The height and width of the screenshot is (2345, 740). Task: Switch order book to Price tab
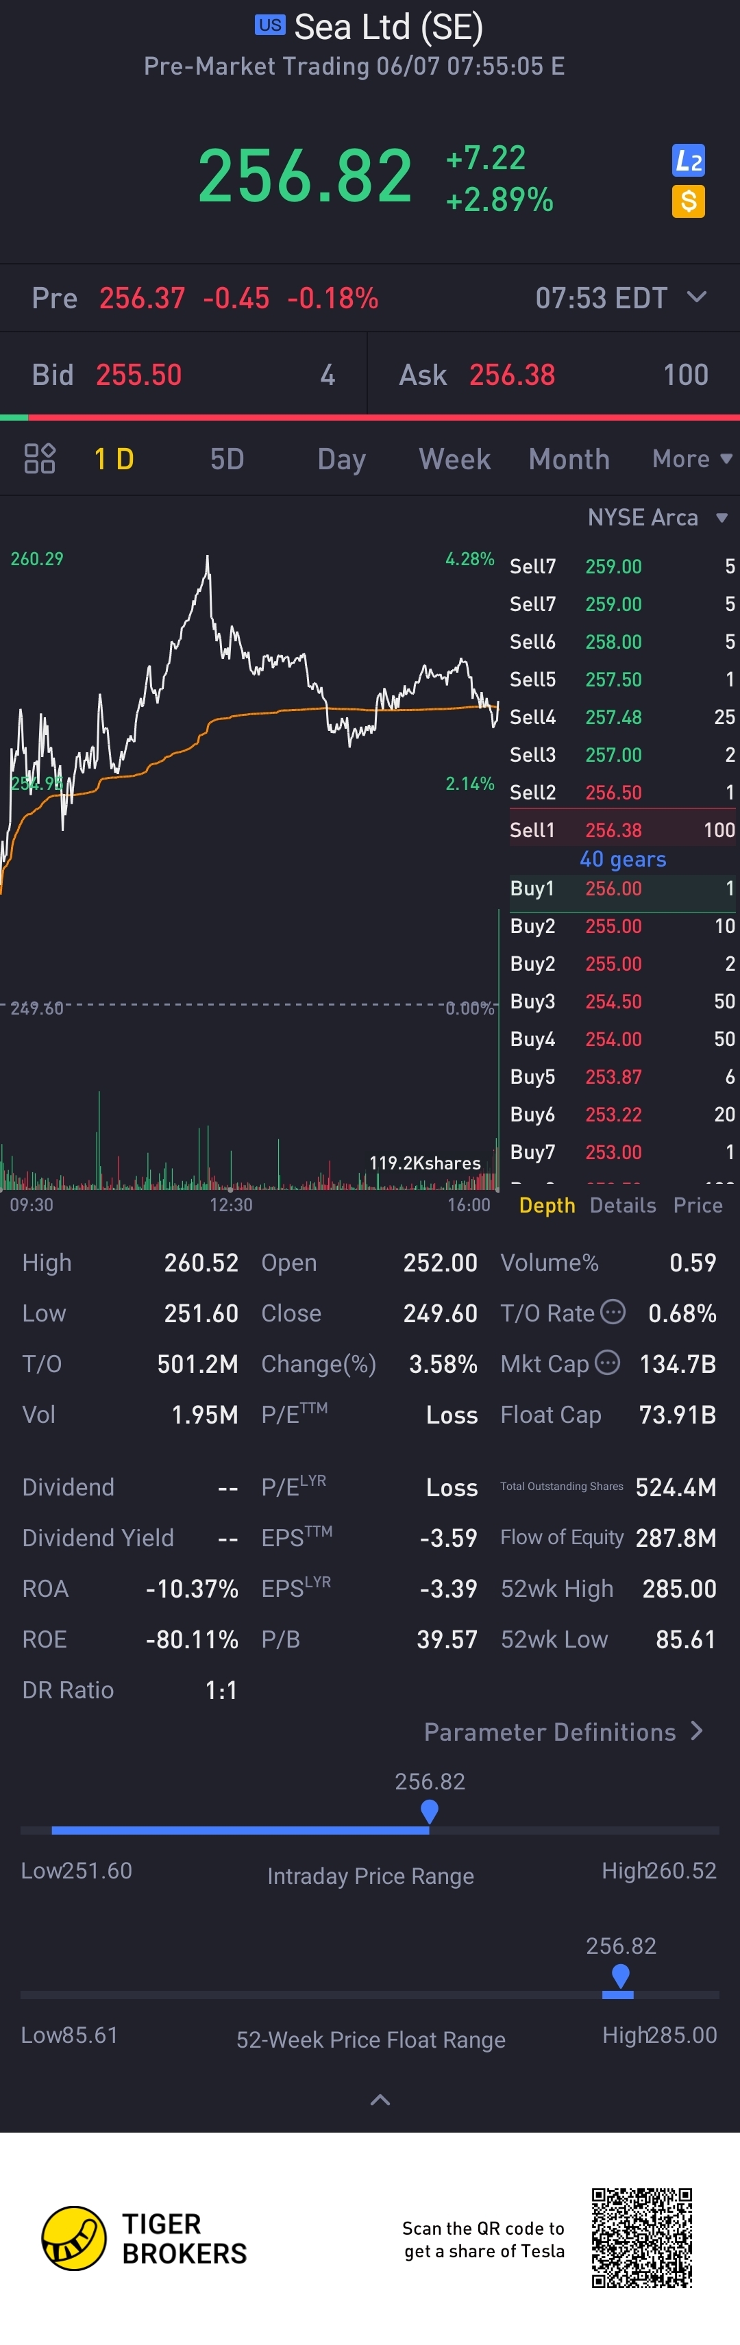point(698,1205)
